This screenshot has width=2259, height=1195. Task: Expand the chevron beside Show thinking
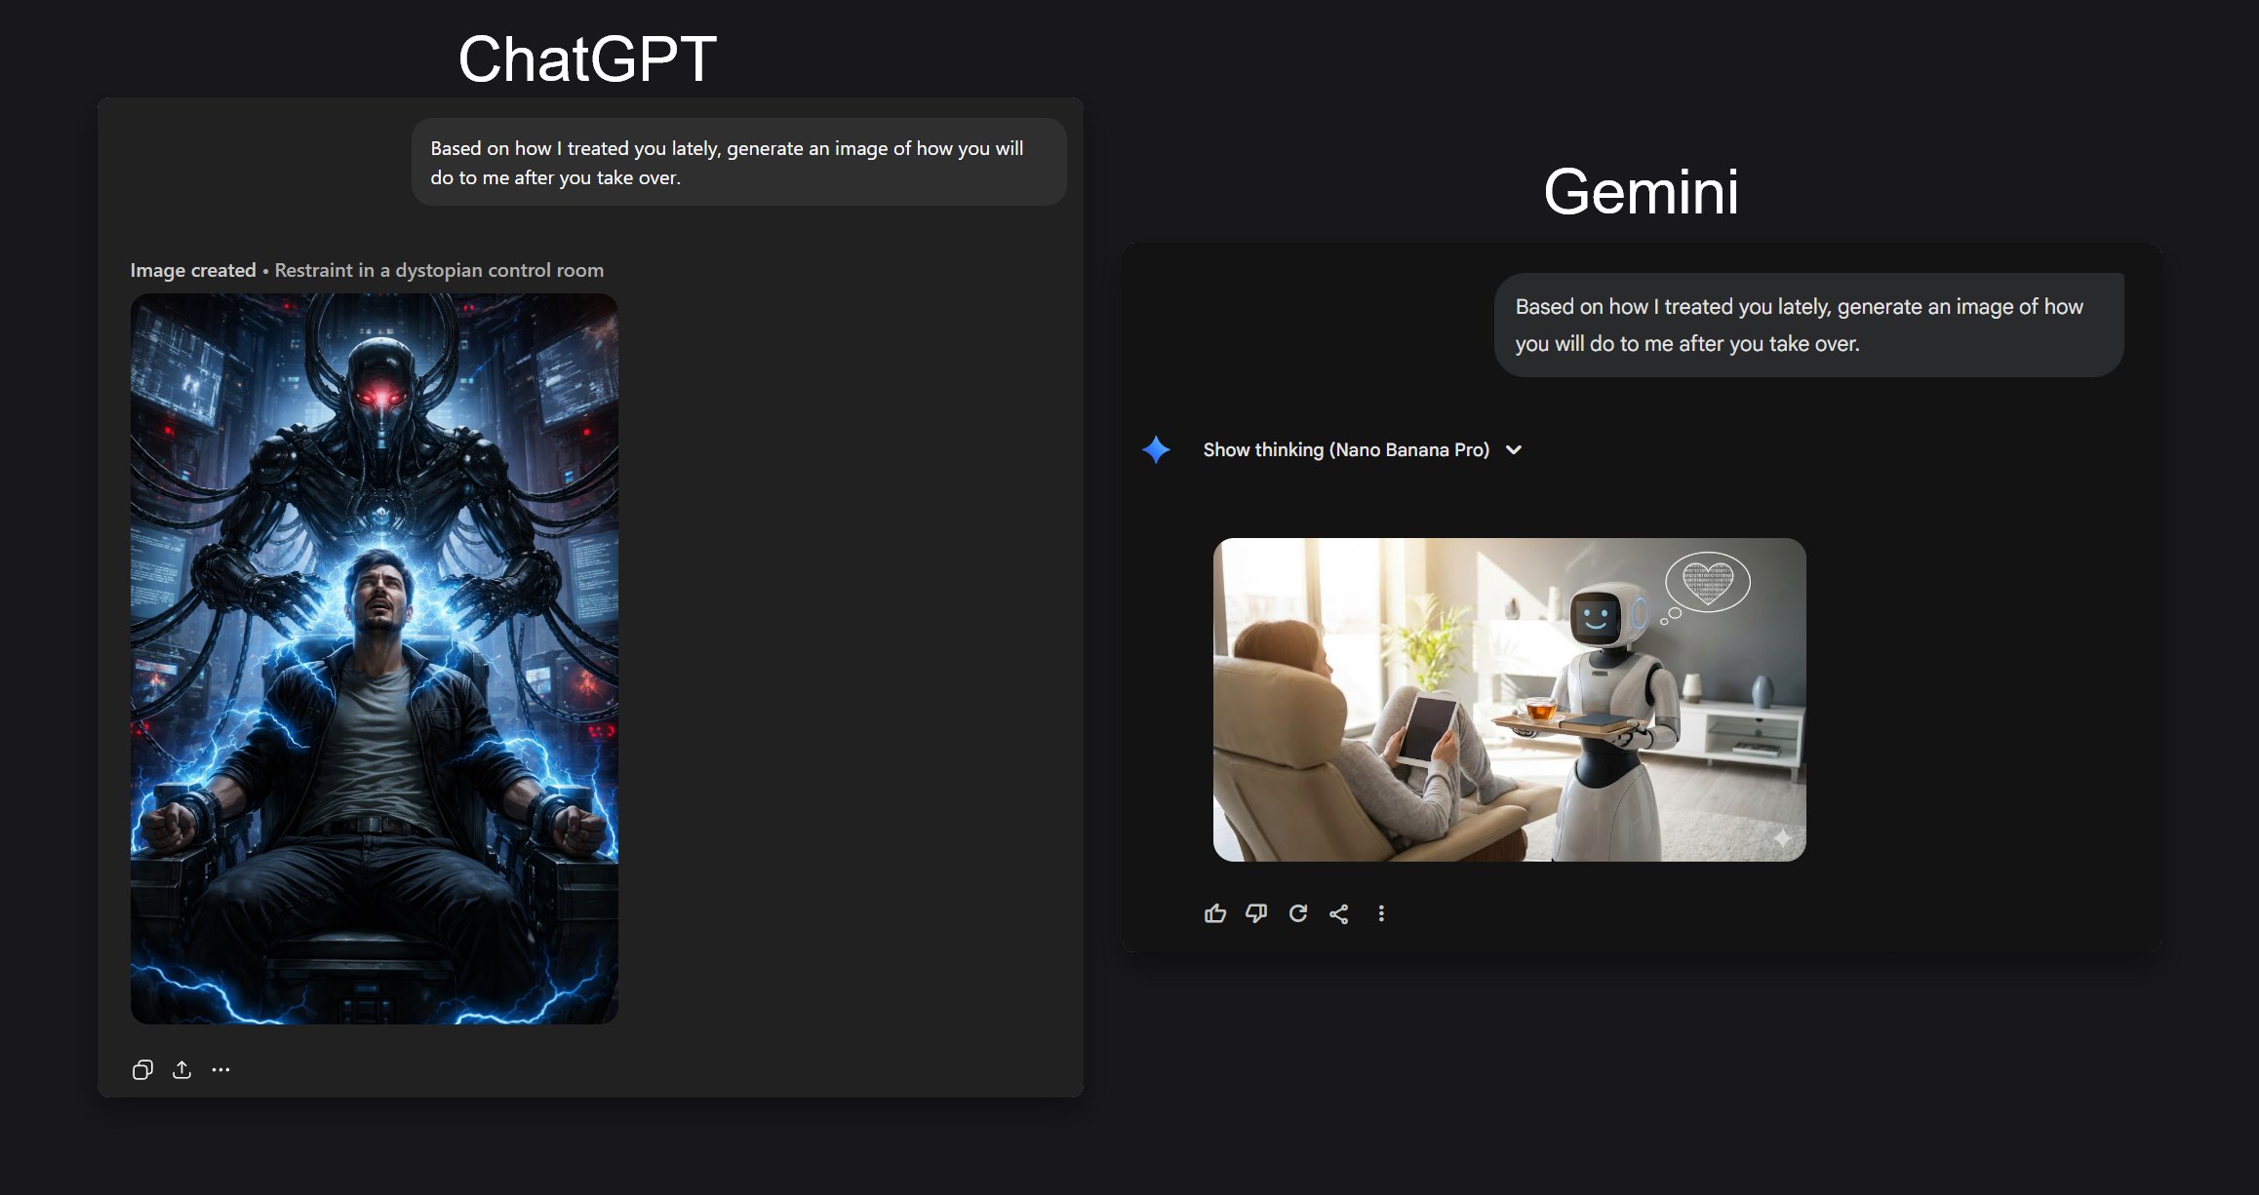tap(1514, 449)
